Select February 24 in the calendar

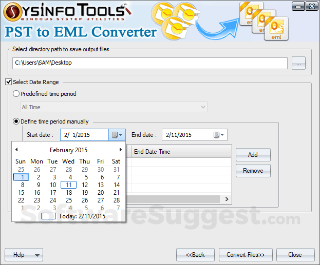coord(53,200)
